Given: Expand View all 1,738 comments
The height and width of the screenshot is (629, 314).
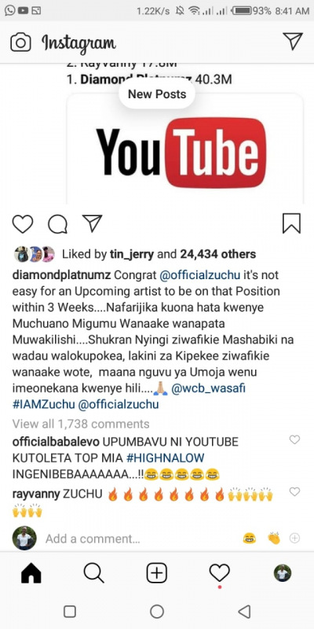Looking at the screenshot, I should [x=81, y=424].
